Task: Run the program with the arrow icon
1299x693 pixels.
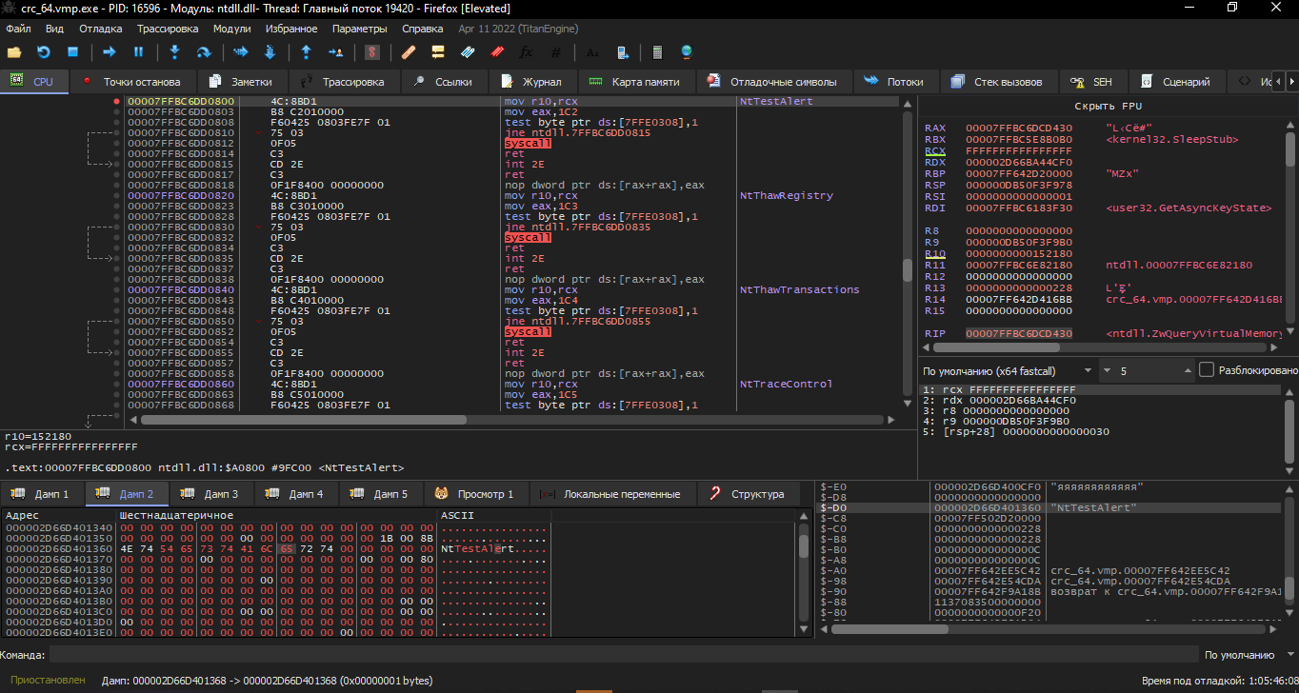Action: pyautogui.click(x=109, y=52)
